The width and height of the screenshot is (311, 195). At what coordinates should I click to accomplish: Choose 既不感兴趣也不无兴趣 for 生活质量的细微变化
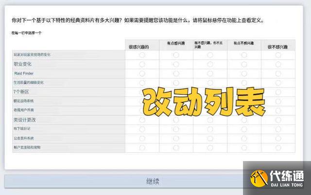(210, 82)
